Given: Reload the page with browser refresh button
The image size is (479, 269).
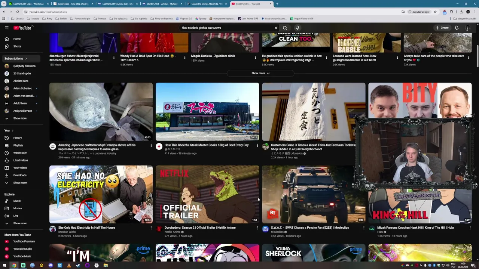Looking at the screenshot, I should [x=17, y=12].
